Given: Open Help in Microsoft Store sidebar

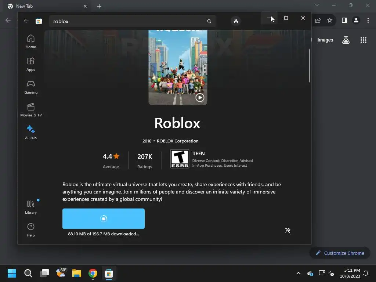Looking at the screenshot, I should (x=31, y=230).
